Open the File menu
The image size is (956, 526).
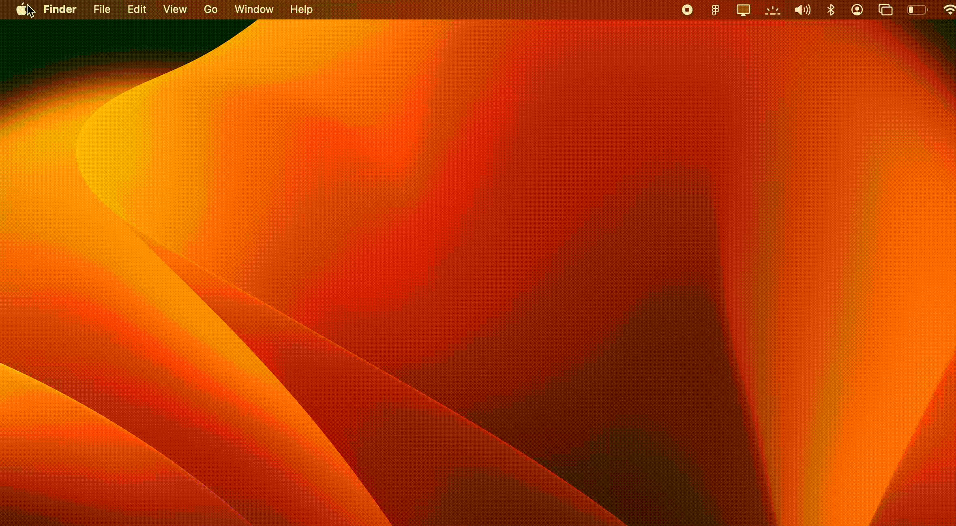[x=102, y=9]
